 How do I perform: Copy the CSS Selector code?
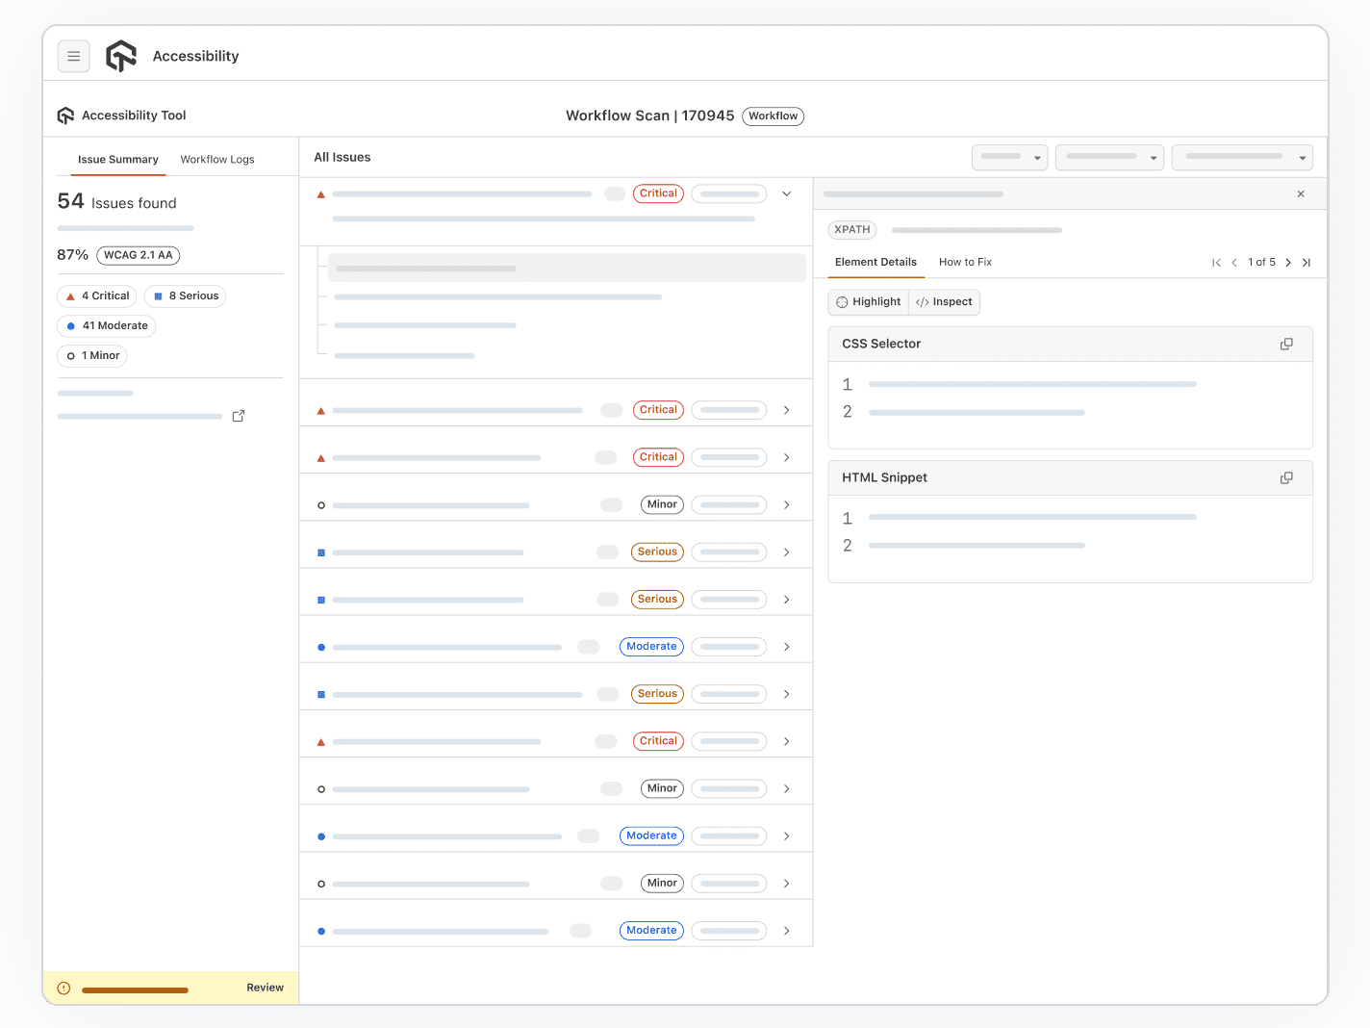1286,344
